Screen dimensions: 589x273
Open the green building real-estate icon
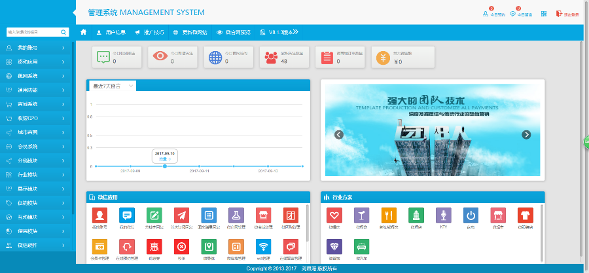point(416,215)
